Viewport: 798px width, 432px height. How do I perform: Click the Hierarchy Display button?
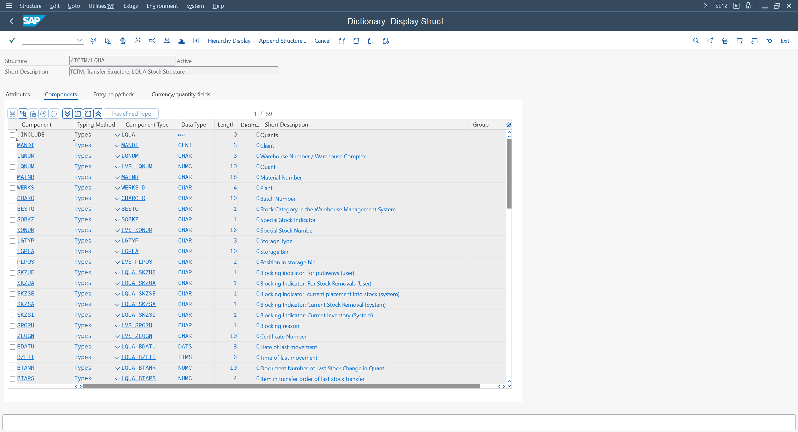point(229,41)
